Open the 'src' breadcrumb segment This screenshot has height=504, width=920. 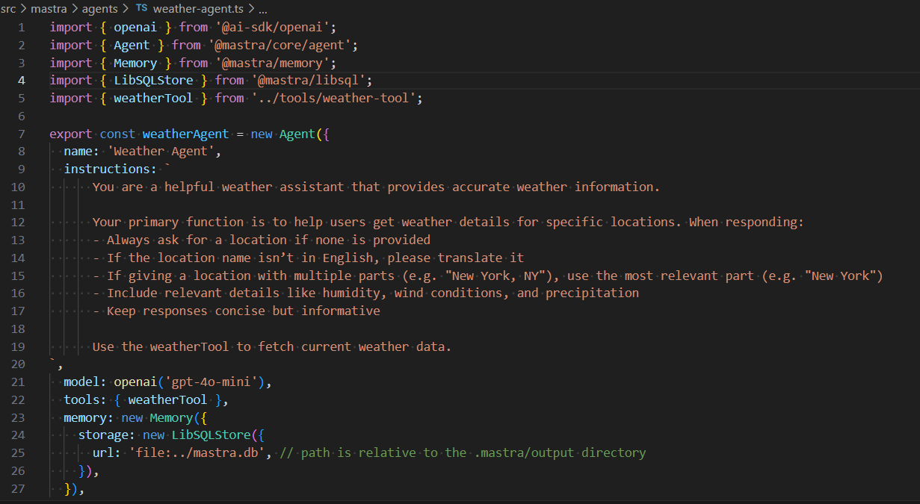coord(8,9)
